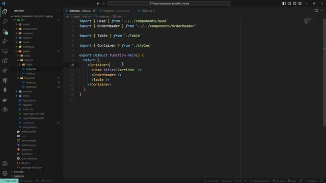Viewport: 326px width, 183px height.
Task: Click Go Live in status bar
Action: pyautogui.click(x=279, y=181)
